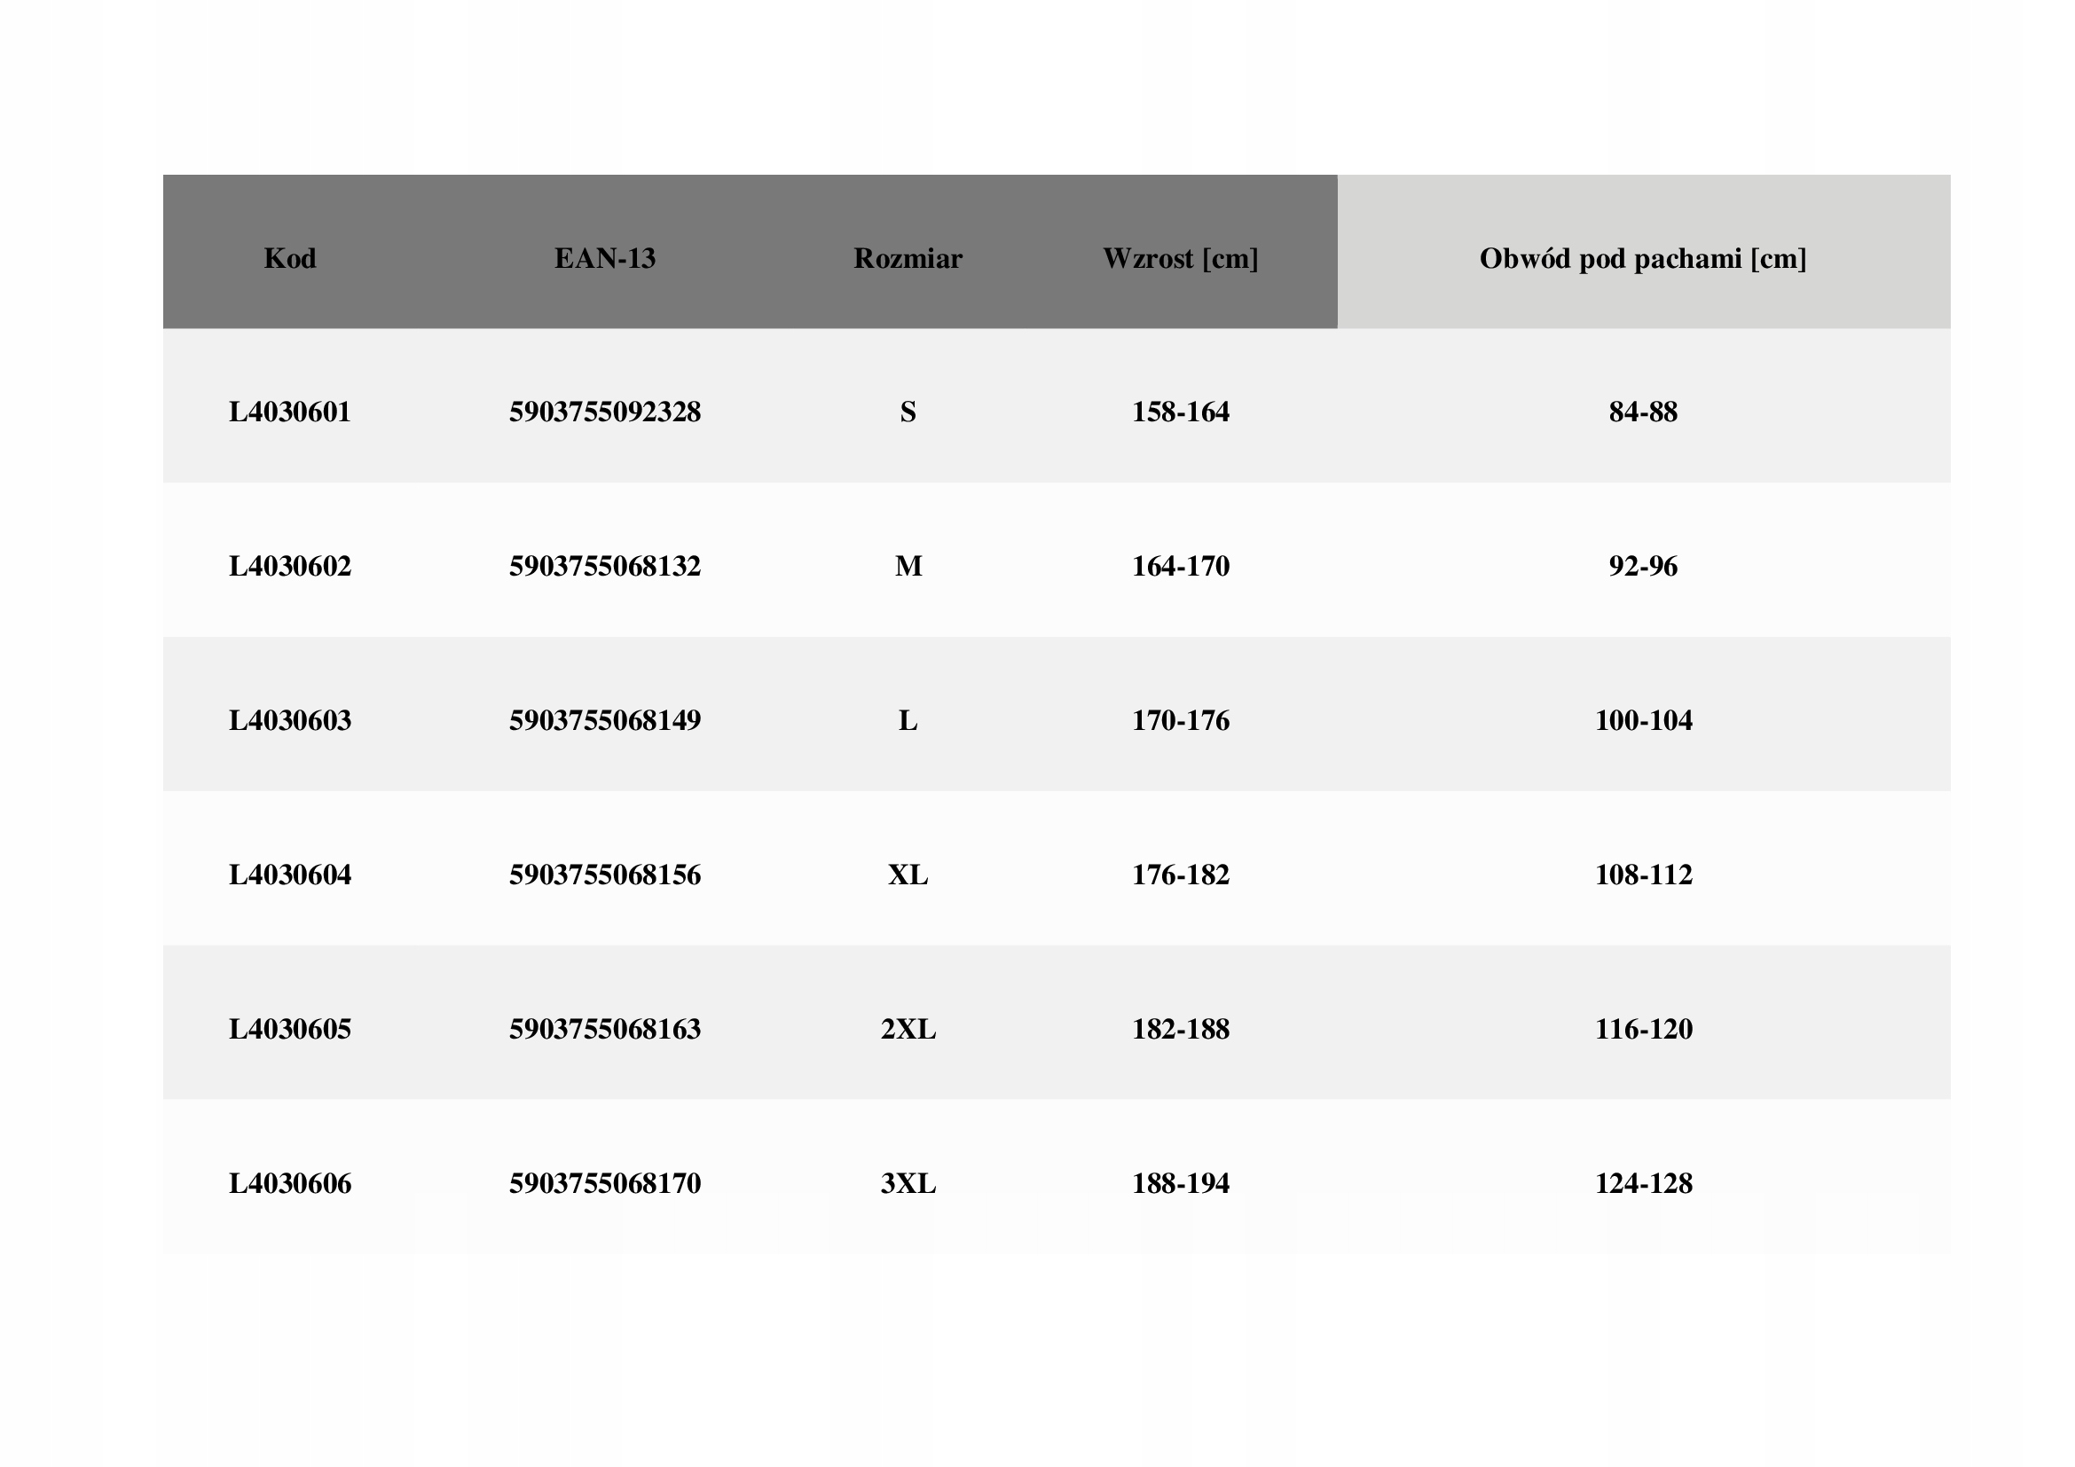Select the 92-96 chest circumference cell
2075x1467 pixels.
[1642, 567]
